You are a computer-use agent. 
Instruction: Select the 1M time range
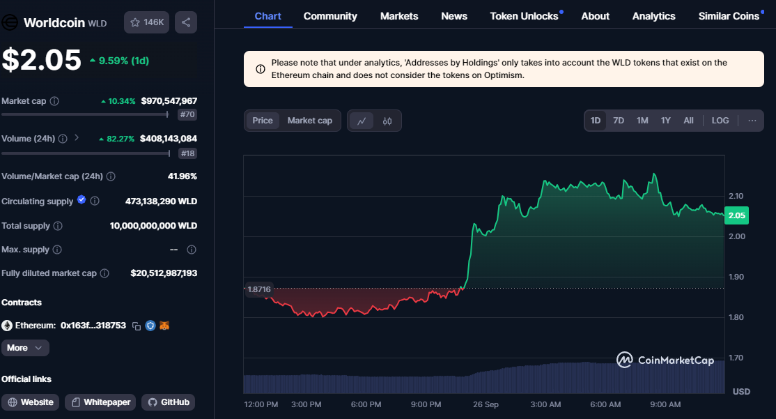pyautogui.click(x=642, y=121)
